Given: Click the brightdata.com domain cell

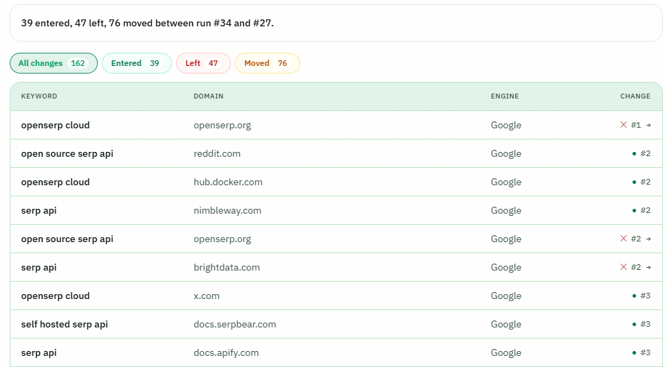Looking at the screenshot, I should click(227, 267).
